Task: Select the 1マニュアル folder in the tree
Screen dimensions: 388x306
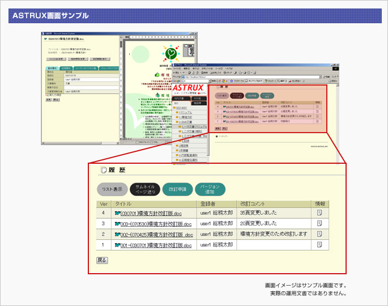Action: tap(185, 112)
